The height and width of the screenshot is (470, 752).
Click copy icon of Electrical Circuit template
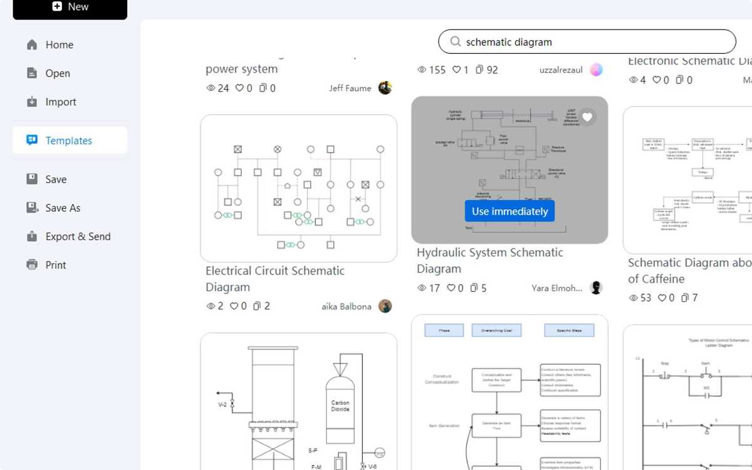tap(258, 306)
